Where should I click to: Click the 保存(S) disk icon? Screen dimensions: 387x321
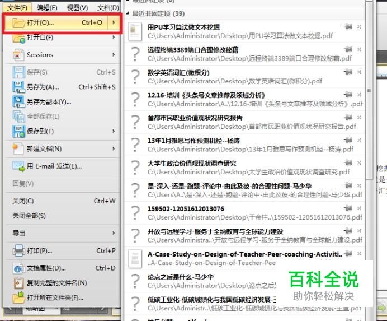point(19,72)
